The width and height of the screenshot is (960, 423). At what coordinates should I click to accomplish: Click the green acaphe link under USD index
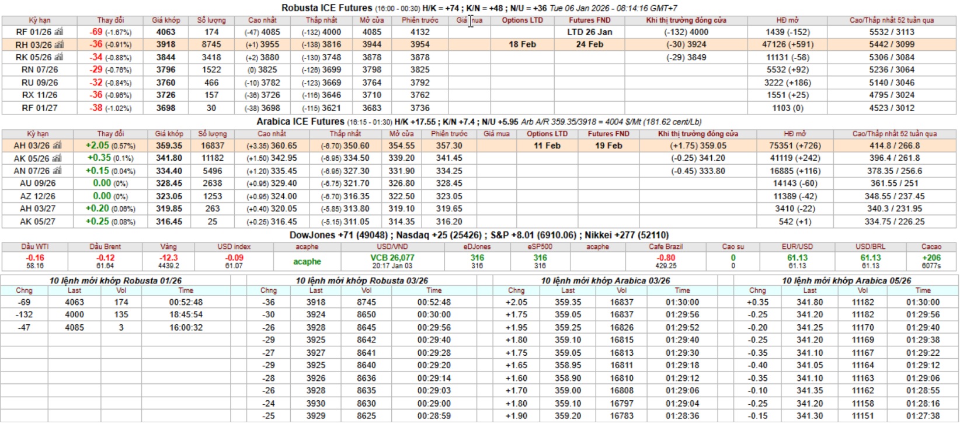(307, 262)
